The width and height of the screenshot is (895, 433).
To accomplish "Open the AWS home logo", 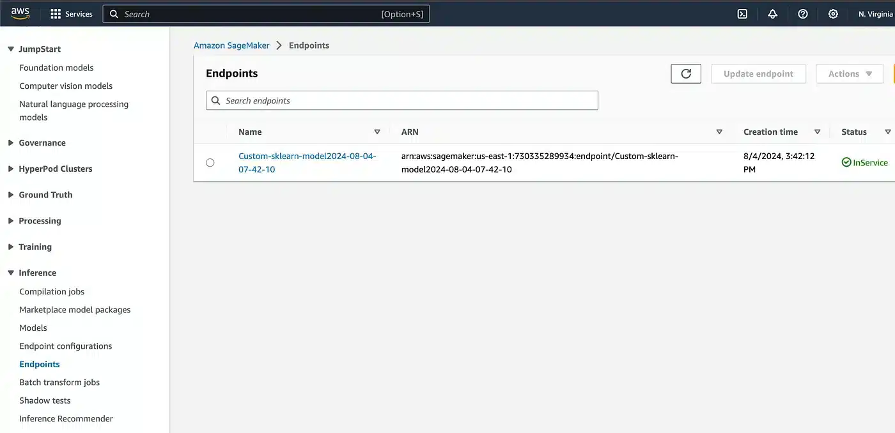I will (20, 13).
